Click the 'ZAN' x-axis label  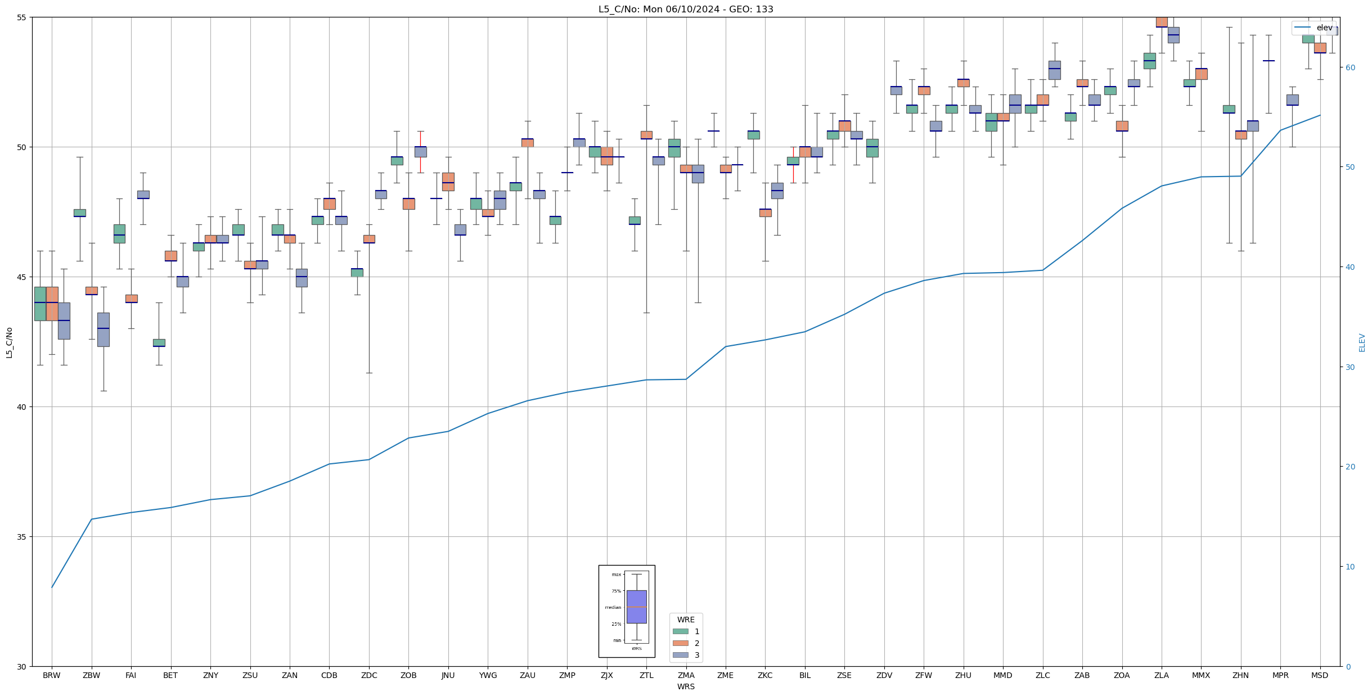pos(290,675)
